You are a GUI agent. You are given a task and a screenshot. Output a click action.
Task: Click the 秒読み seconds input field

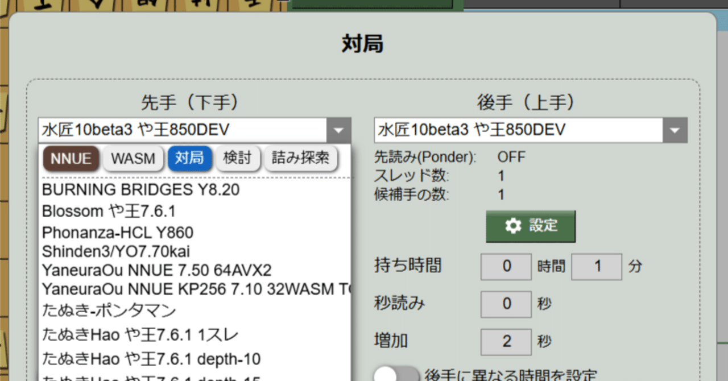[x=506, y=304]
